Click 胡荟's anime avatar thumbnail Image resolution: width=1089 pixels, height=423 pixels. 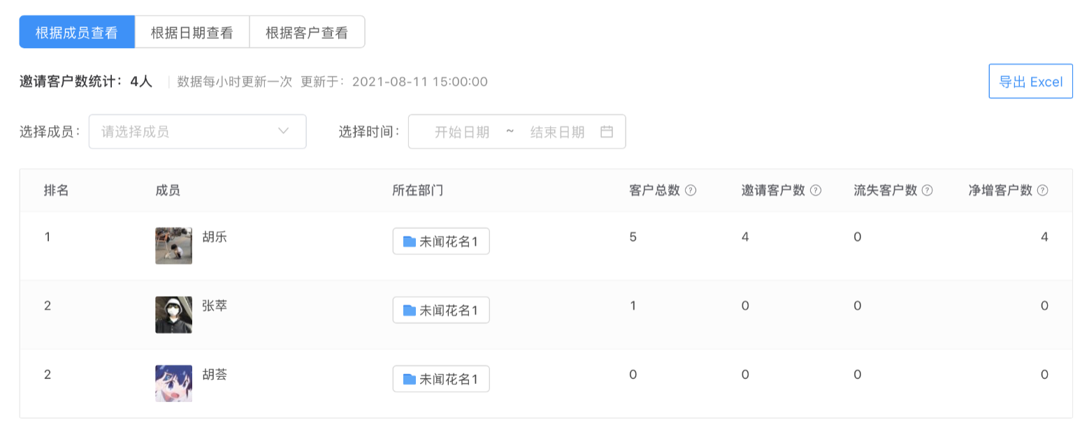(x=173, y=383)
